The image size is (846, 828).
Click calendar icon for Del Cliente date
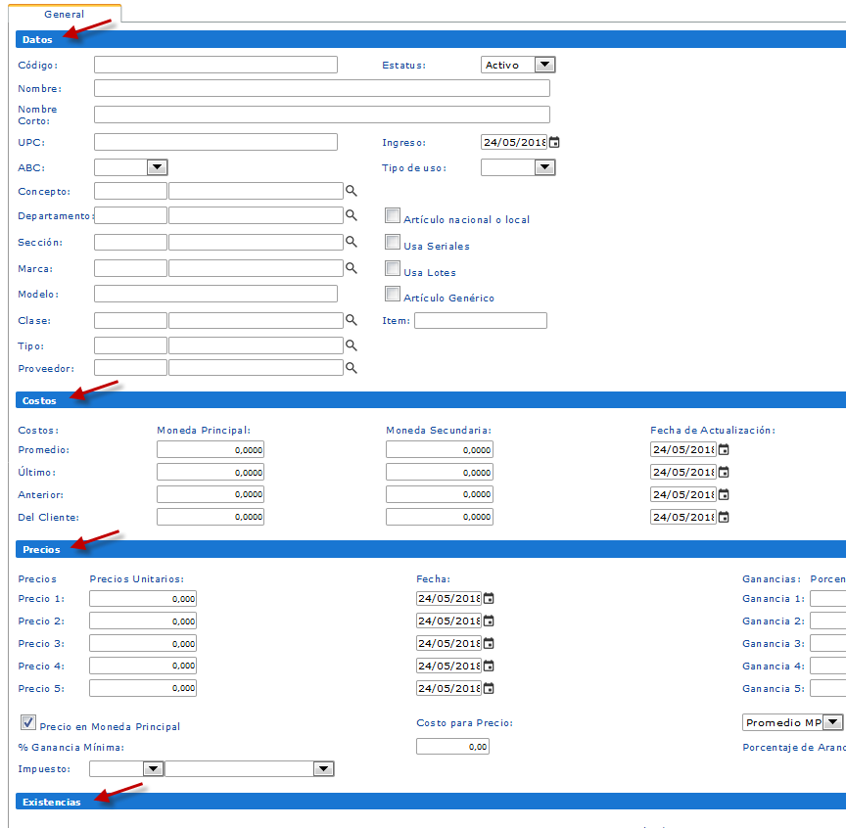point(724,518)
